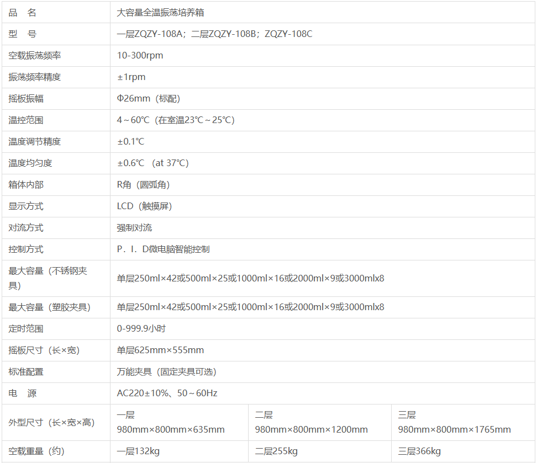Click the 最大容量（塑胶夹具）label

49,307
